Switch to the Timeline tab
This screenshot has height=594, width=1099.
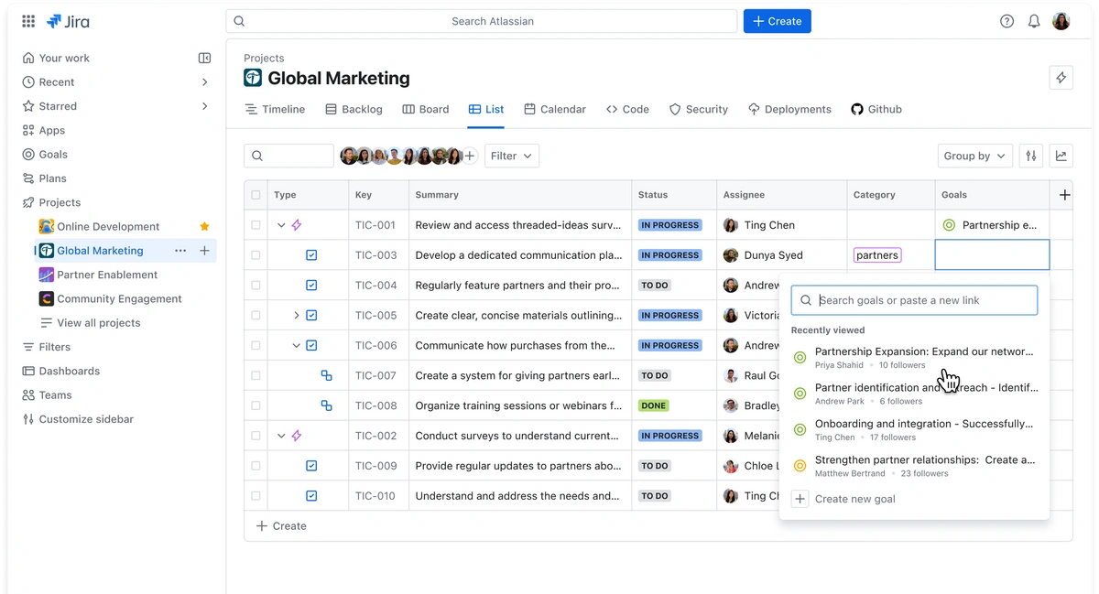coord(275,109)
